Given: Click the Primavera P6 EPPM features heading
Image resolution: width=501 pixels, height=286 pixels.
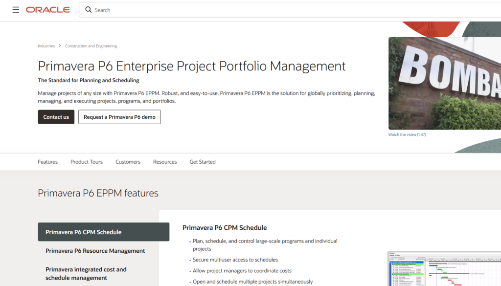Looking at the screenshot, I should pos(98,193).
